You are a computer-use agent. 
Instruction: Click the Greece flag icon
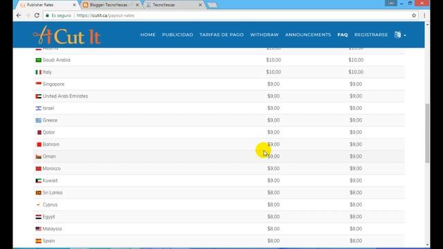[x=39, y=120]
